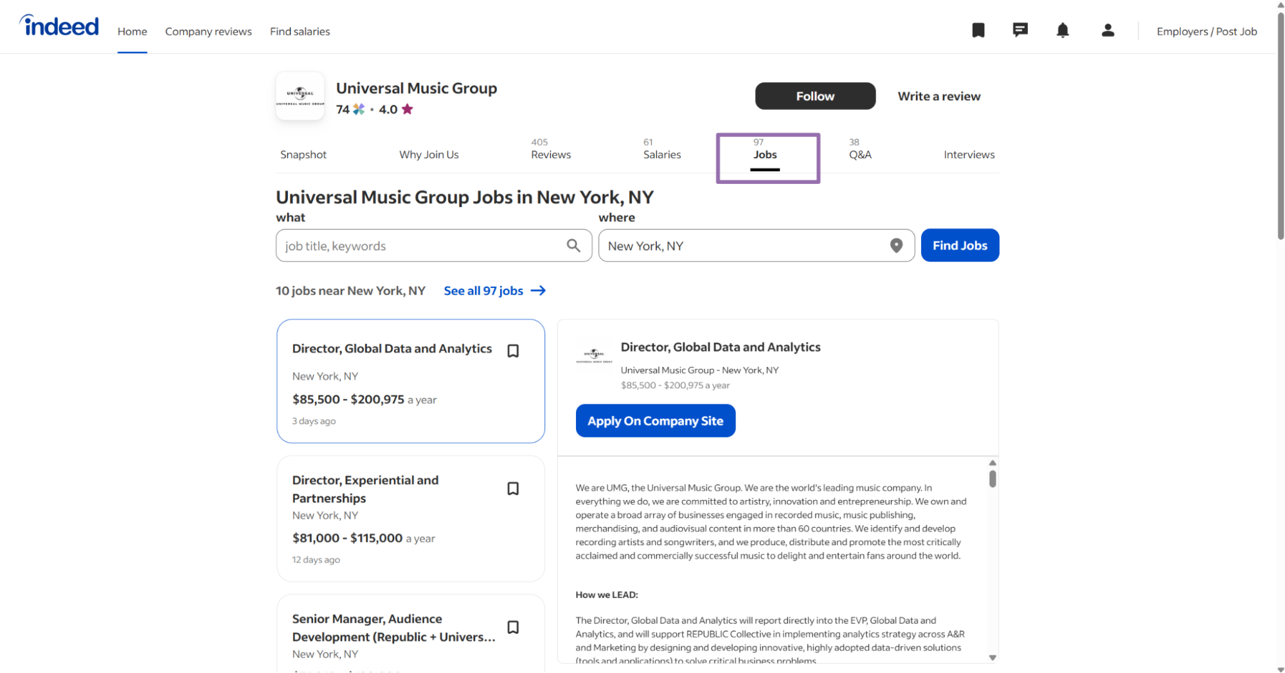The image size is (1285, 673).
Task: Click the '3 days ago' posting date
Action: coord(314,421)
